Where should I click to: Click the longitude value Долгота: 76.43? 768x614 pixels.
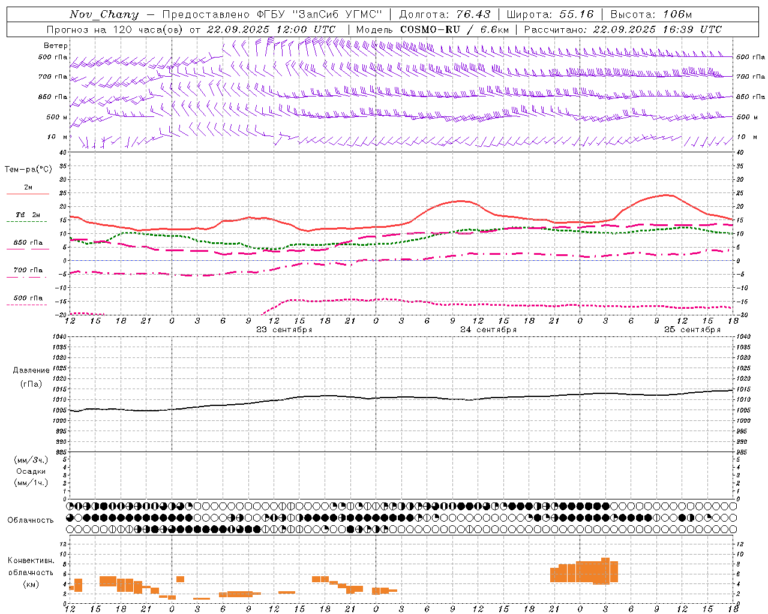point(445,14)
